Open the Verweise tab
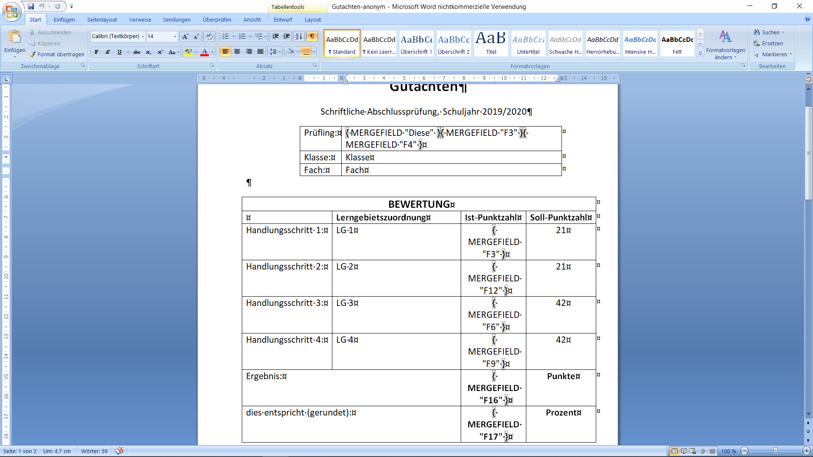 coord(140,19)
